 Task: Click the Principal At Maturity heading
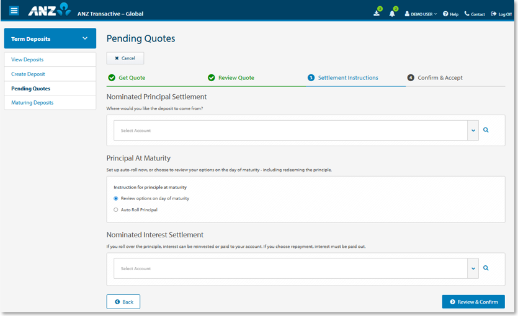(x=138, y=158)
